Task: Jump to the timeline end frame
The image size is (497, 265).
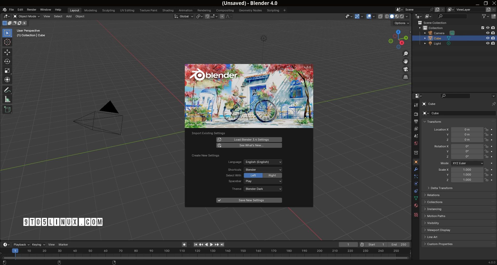Action: pos(222,245)
